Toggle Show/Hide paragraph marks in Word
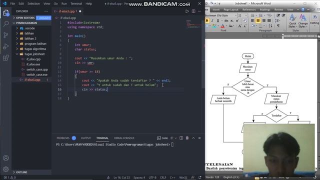 [278, 26]
